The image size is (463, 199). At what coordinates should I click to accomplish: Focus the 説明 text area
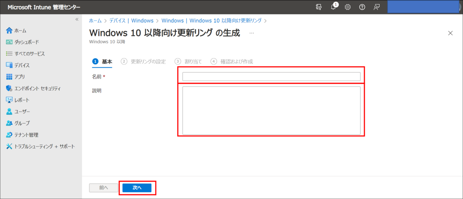[271, 111]
